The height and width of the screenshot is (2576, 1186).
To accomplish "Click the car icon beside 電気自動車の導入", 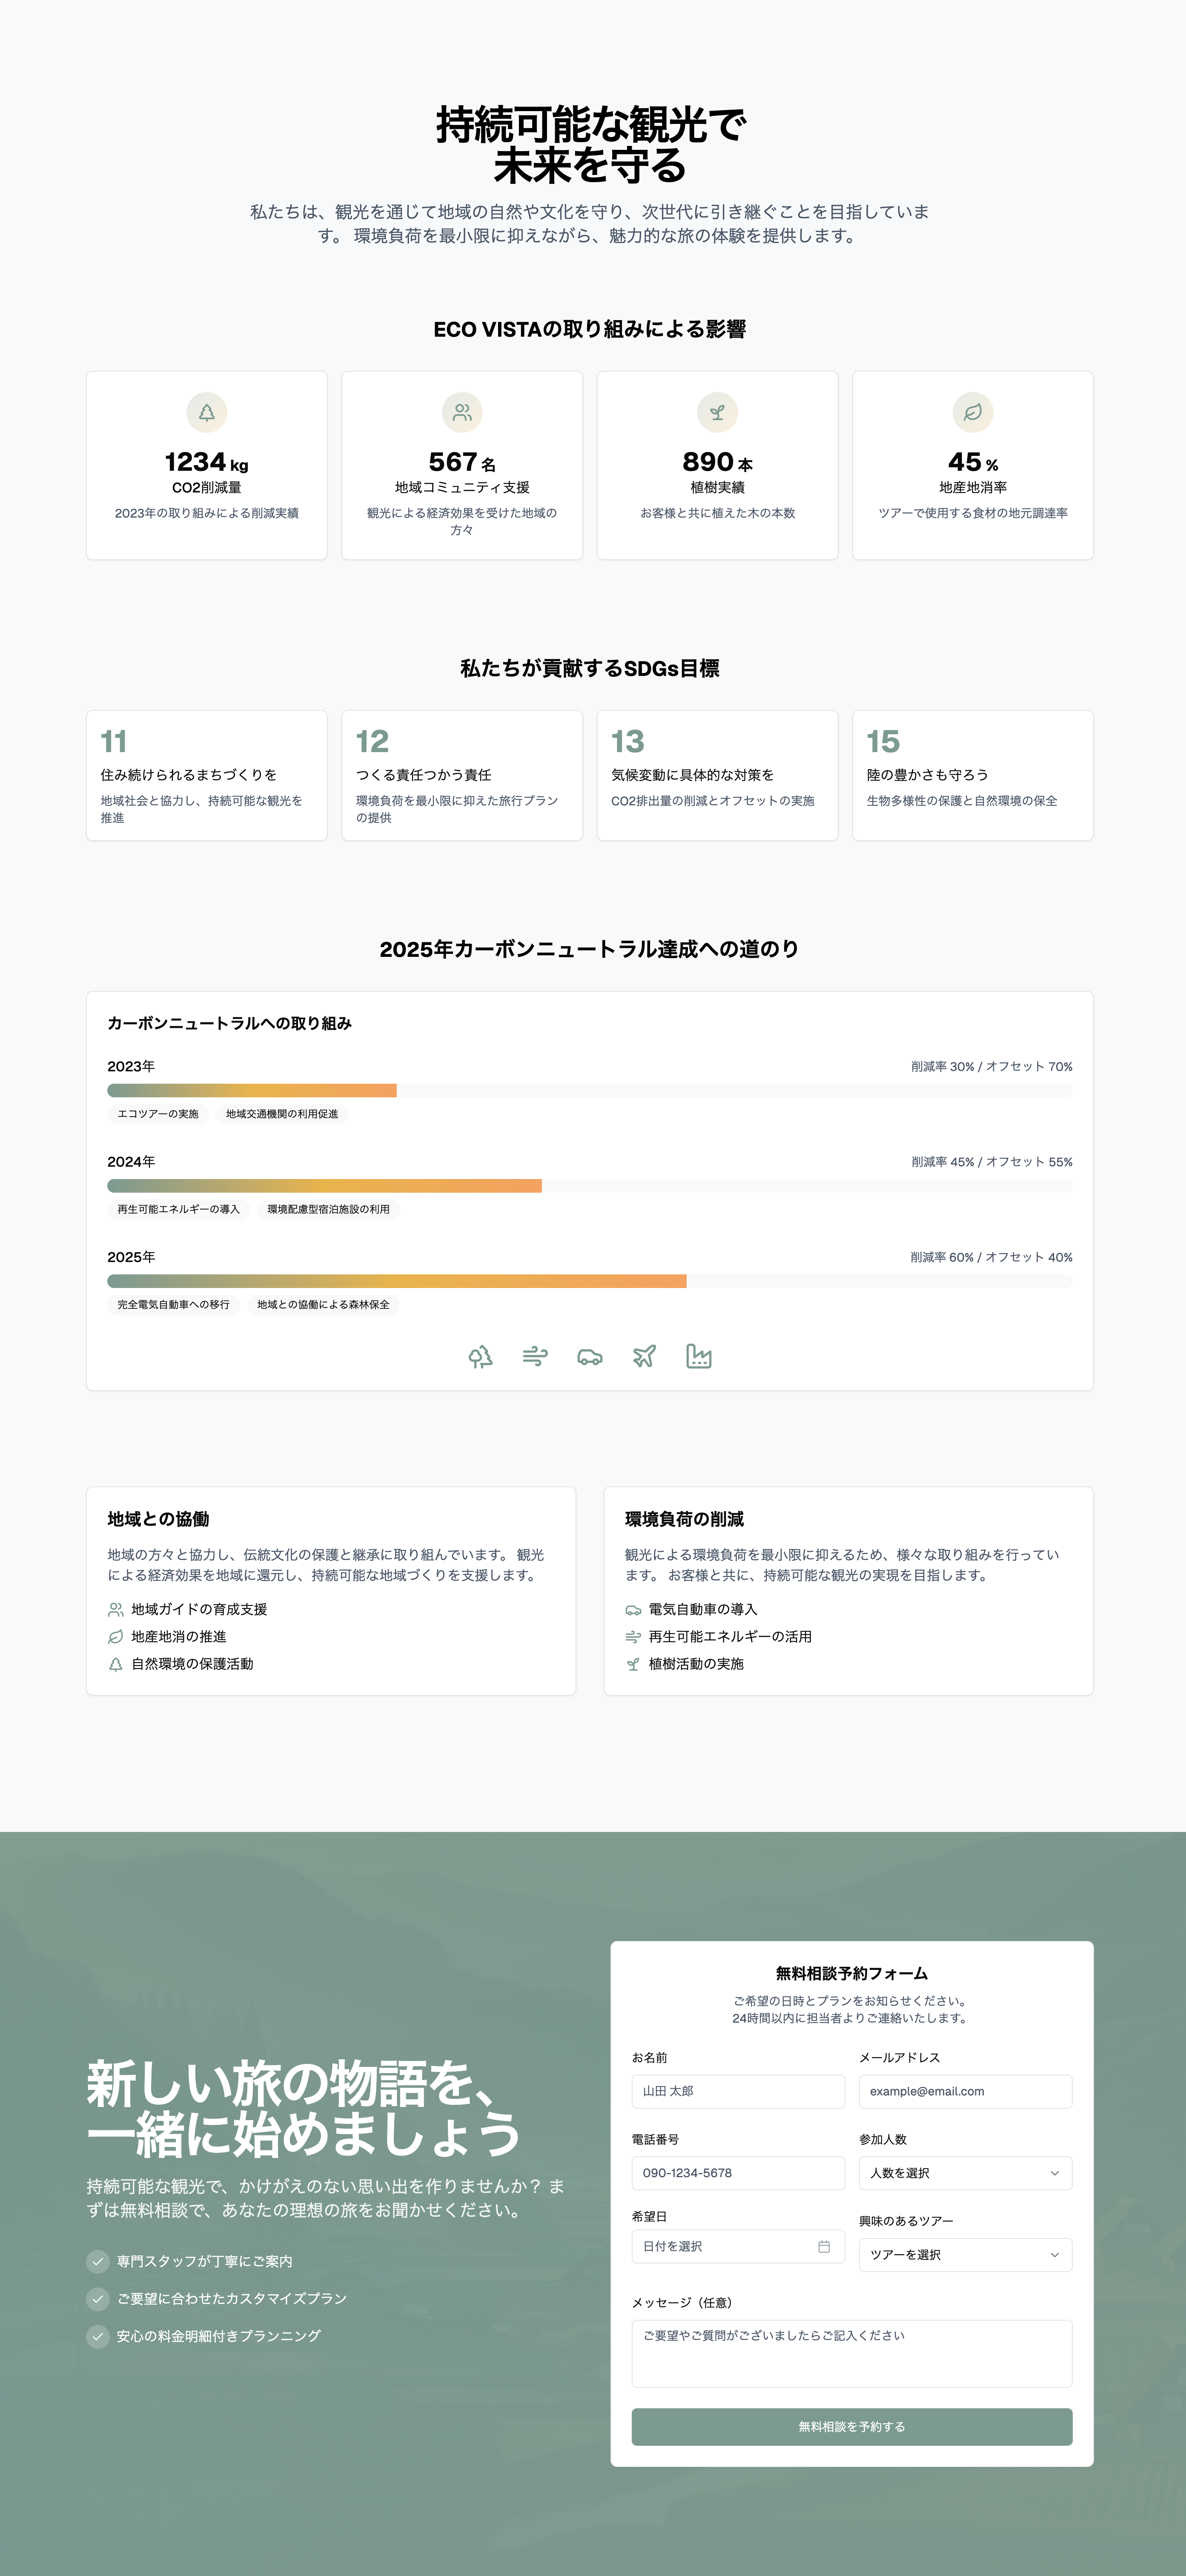I will click(633, 1609).
